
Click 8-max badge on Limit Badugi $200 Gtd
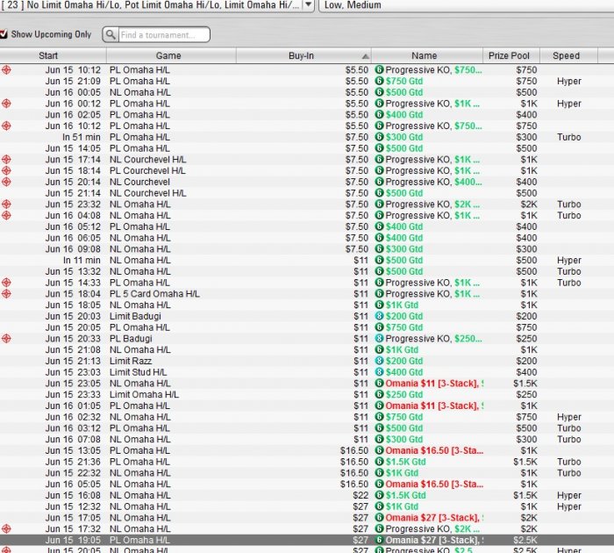click(x=379, y=316)
